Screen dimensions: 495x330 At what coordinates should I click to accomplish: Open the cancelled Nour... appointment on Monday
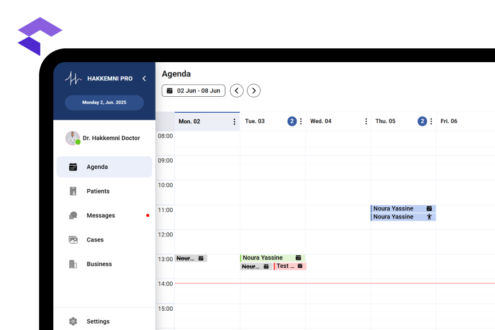tap(191, 258)
